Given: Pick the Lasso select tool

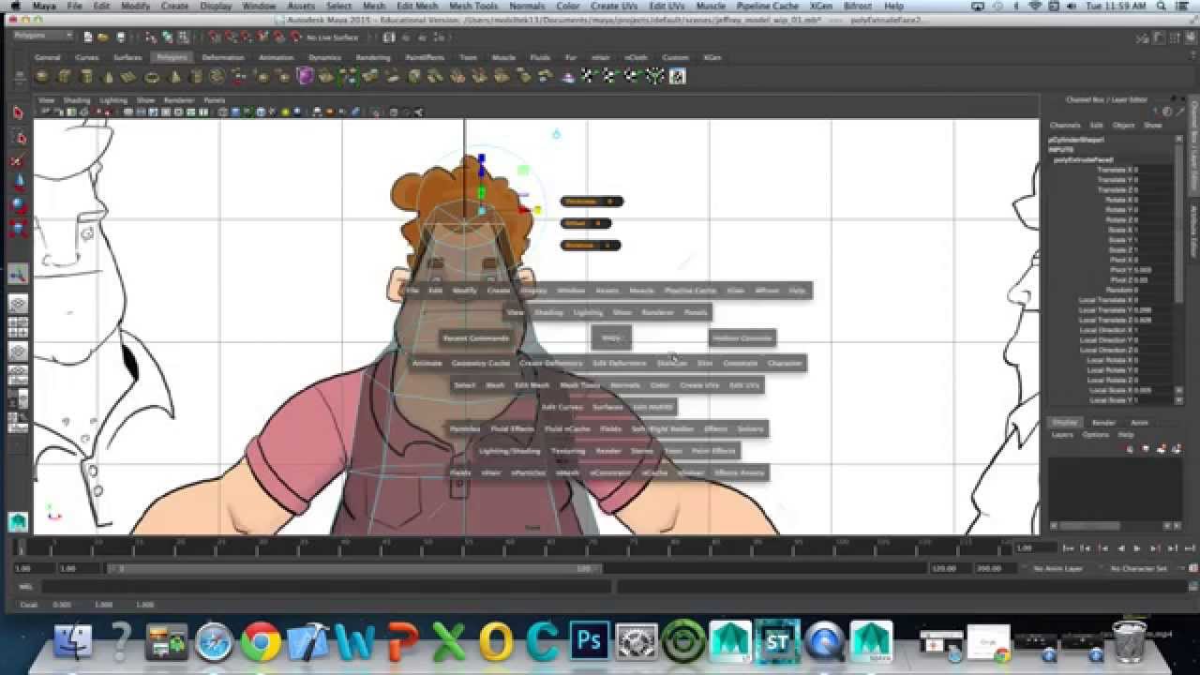Looking at the screenshot, I should (x=18, y=138).
